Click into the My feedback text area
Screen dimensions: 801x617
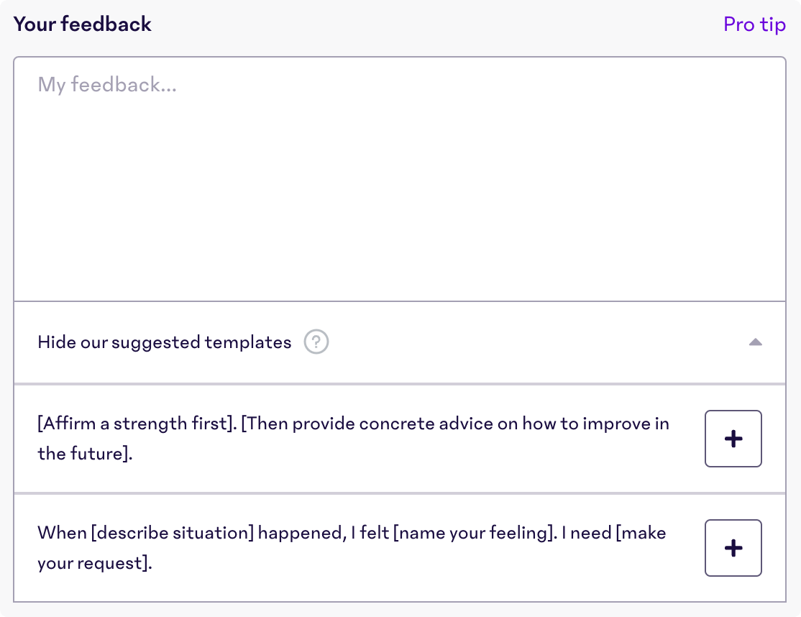pyautogui.click(x=400, y=179)
